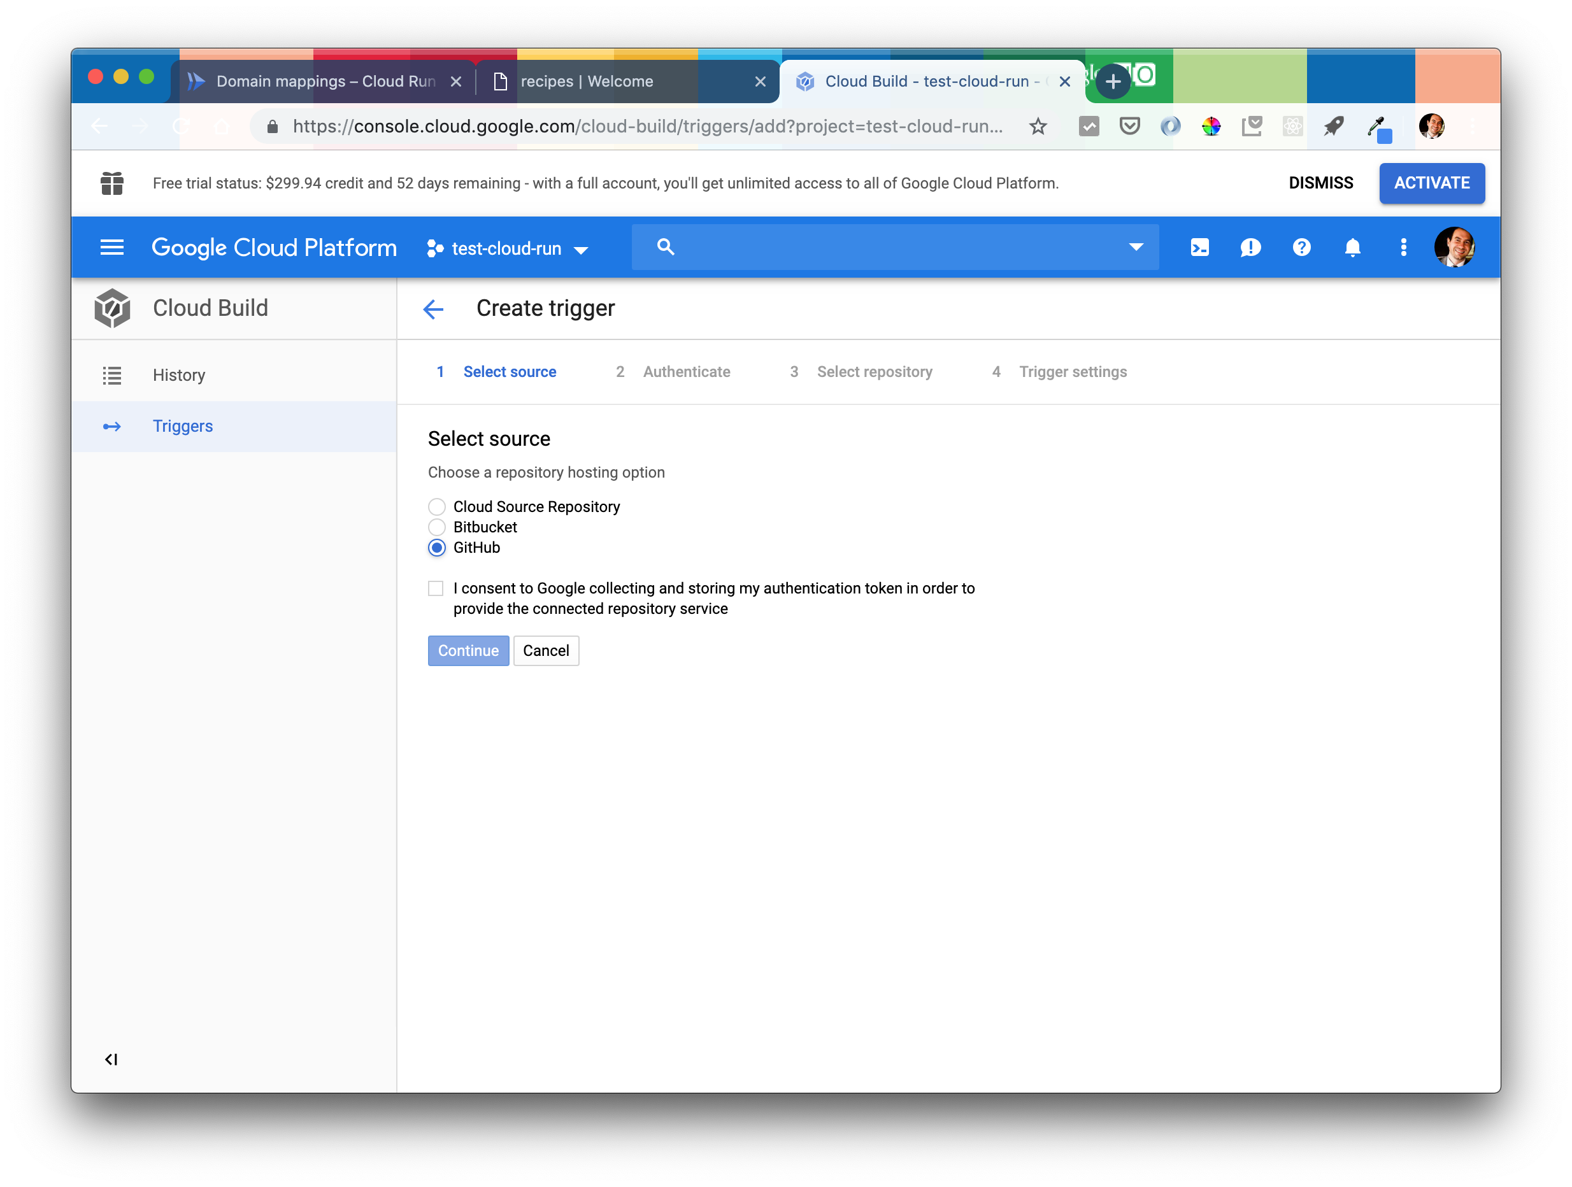Open notifications via the bell icon

click(x=1352, y=247)
